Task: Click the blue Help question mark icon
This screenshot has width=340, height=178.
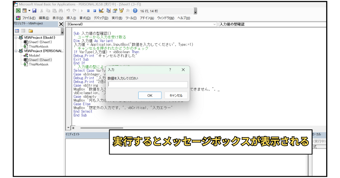Action: 135,11
